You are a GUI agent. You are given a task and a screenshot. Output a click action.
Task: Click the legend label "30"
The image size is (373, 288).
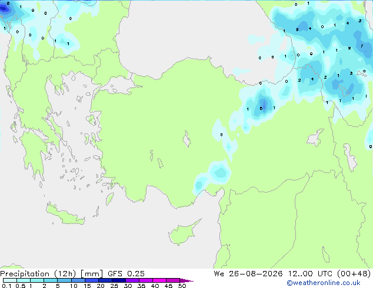pyautogui.click(x=128, y=286)
